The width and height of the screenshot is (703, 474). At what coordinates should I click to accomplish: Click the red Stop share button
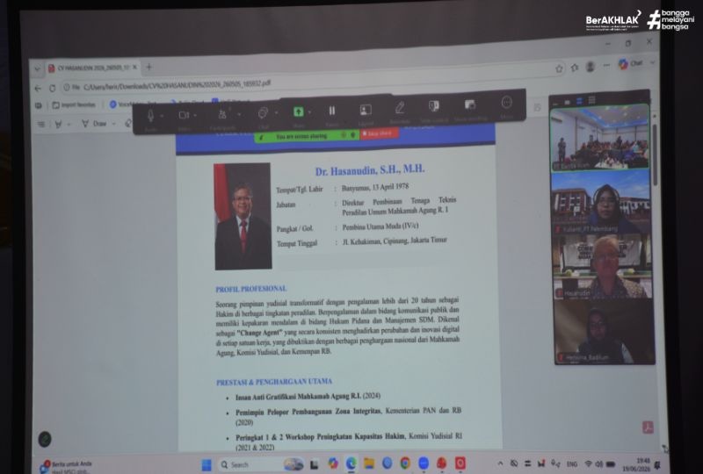click(x=379, y=133)
